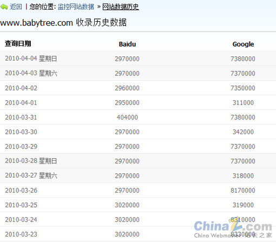Screen dimensions: 276x242
Task: Click Google value 319000
Action: tap(243, 205)
